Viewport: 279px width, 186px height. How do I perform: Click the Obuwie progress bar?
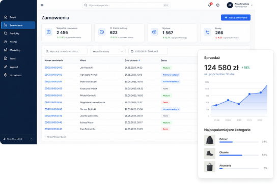coord(239,155)
